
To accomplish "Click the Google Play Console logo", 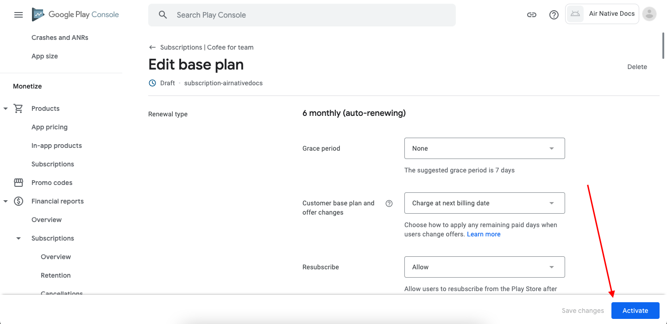I will pyautogui.click(x=75, y=15).
